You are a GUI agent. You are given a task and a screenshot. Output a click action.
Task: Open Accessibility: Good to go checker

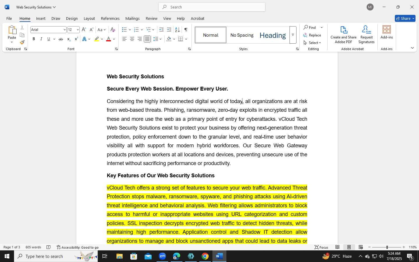click(78, 247)
